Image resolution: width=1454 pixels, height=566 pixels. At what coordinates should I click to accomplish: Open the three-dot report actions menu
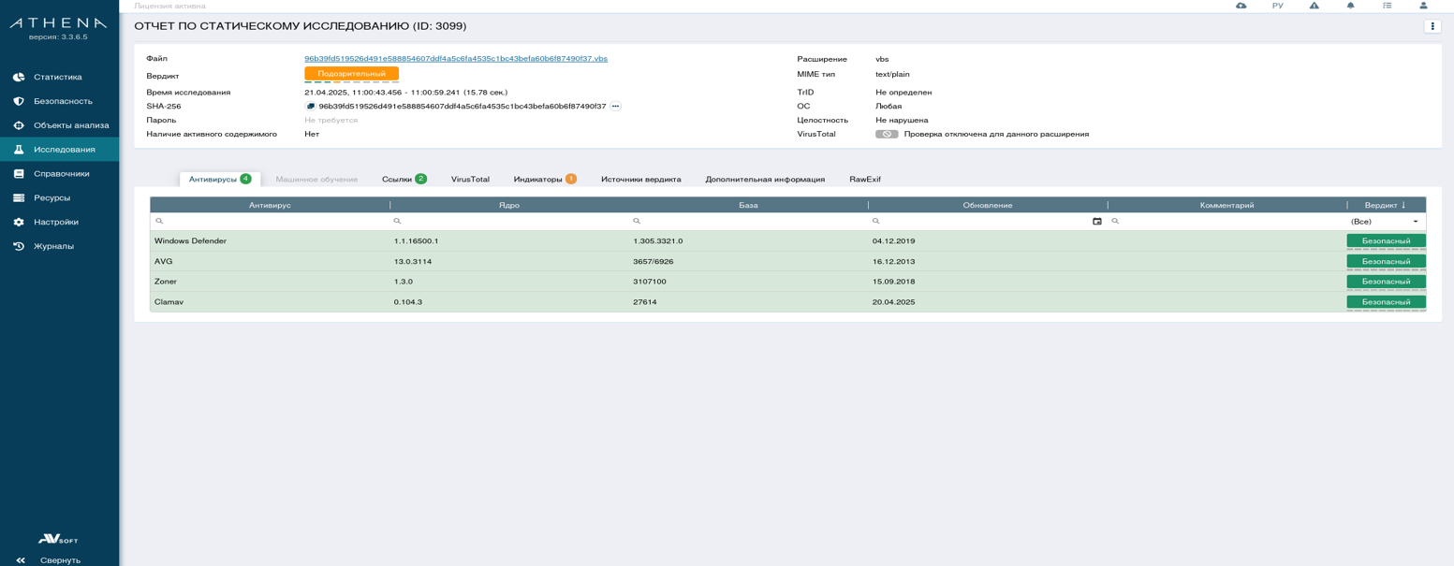pyautogui.click(x=1432, y=26)
